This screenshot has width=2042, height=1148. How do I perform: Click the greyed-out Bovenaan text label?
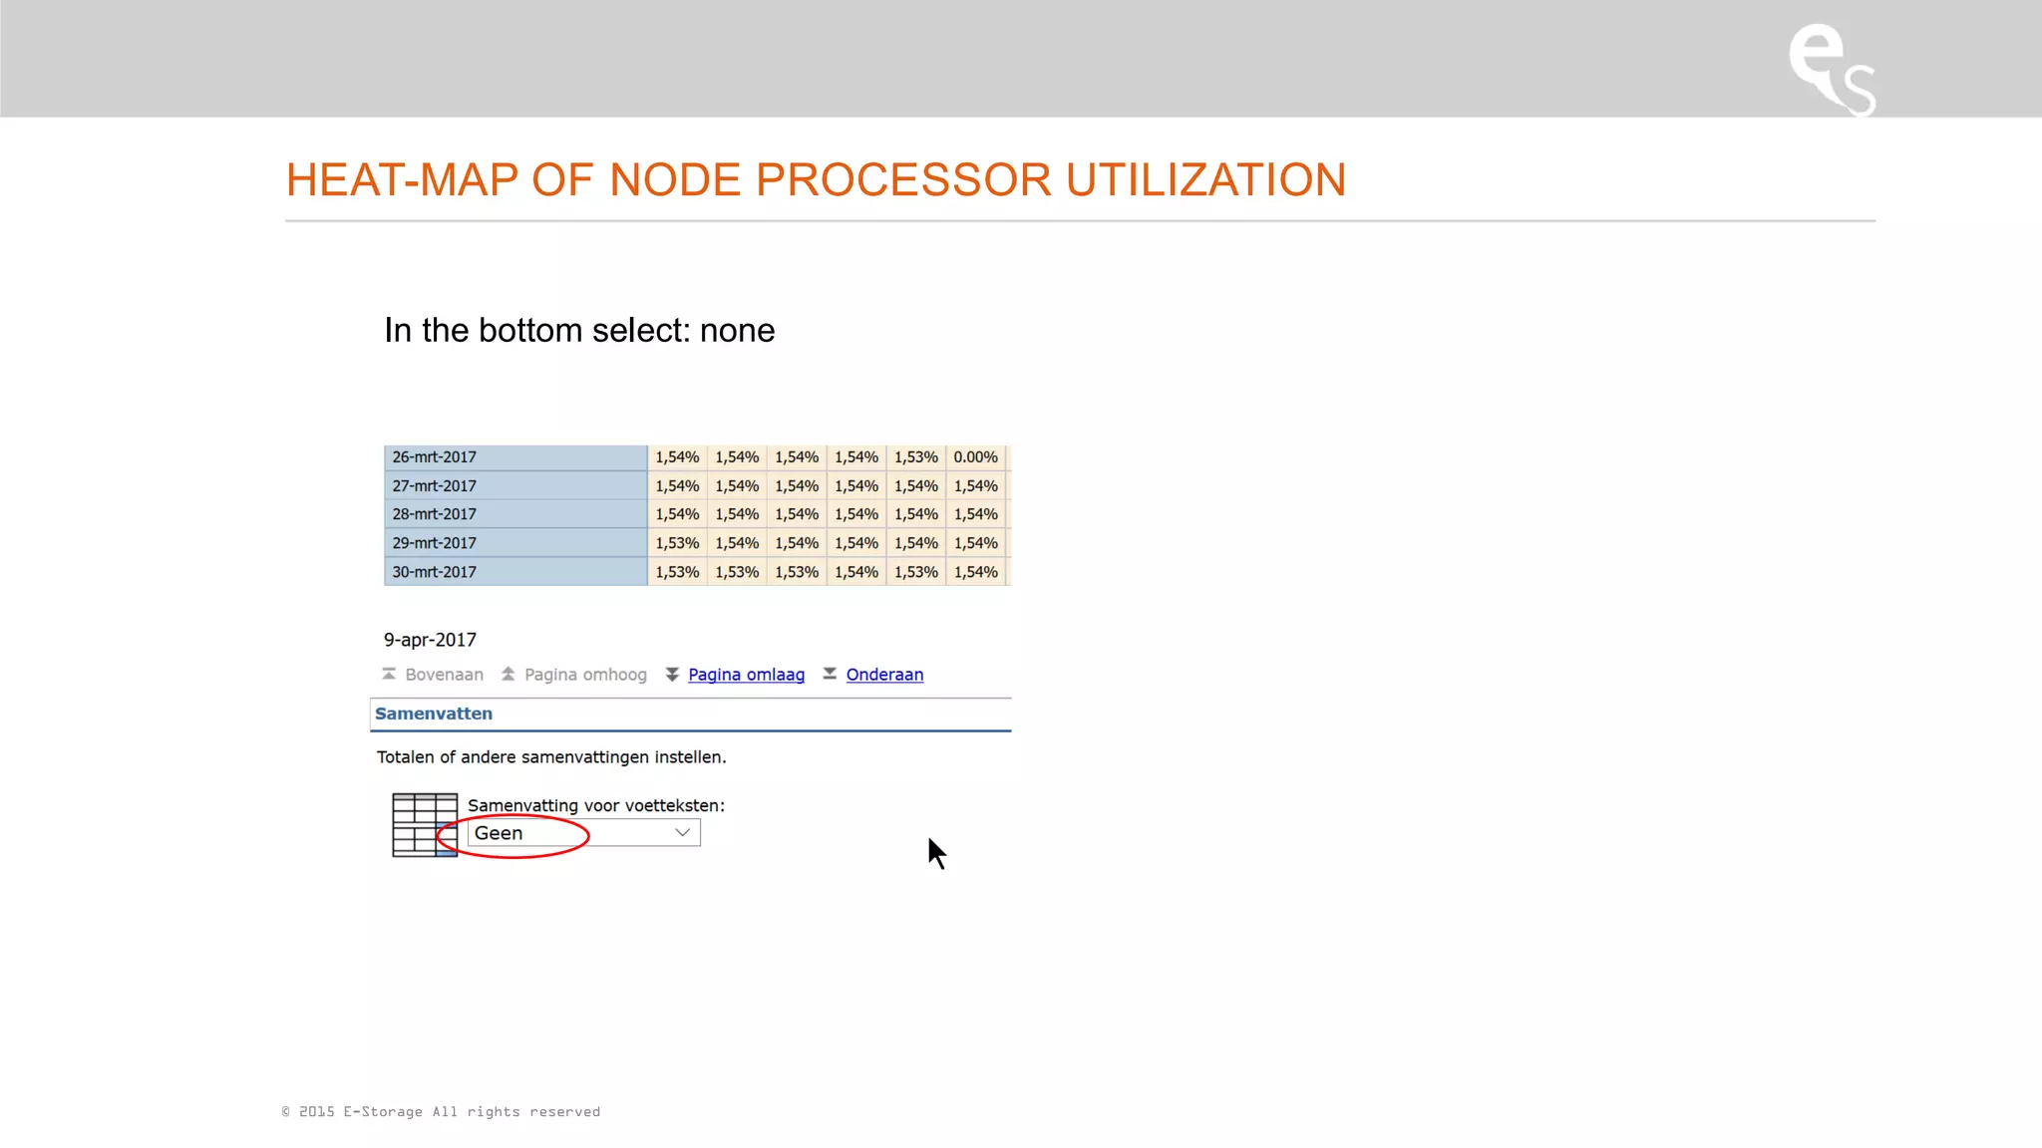444,675
